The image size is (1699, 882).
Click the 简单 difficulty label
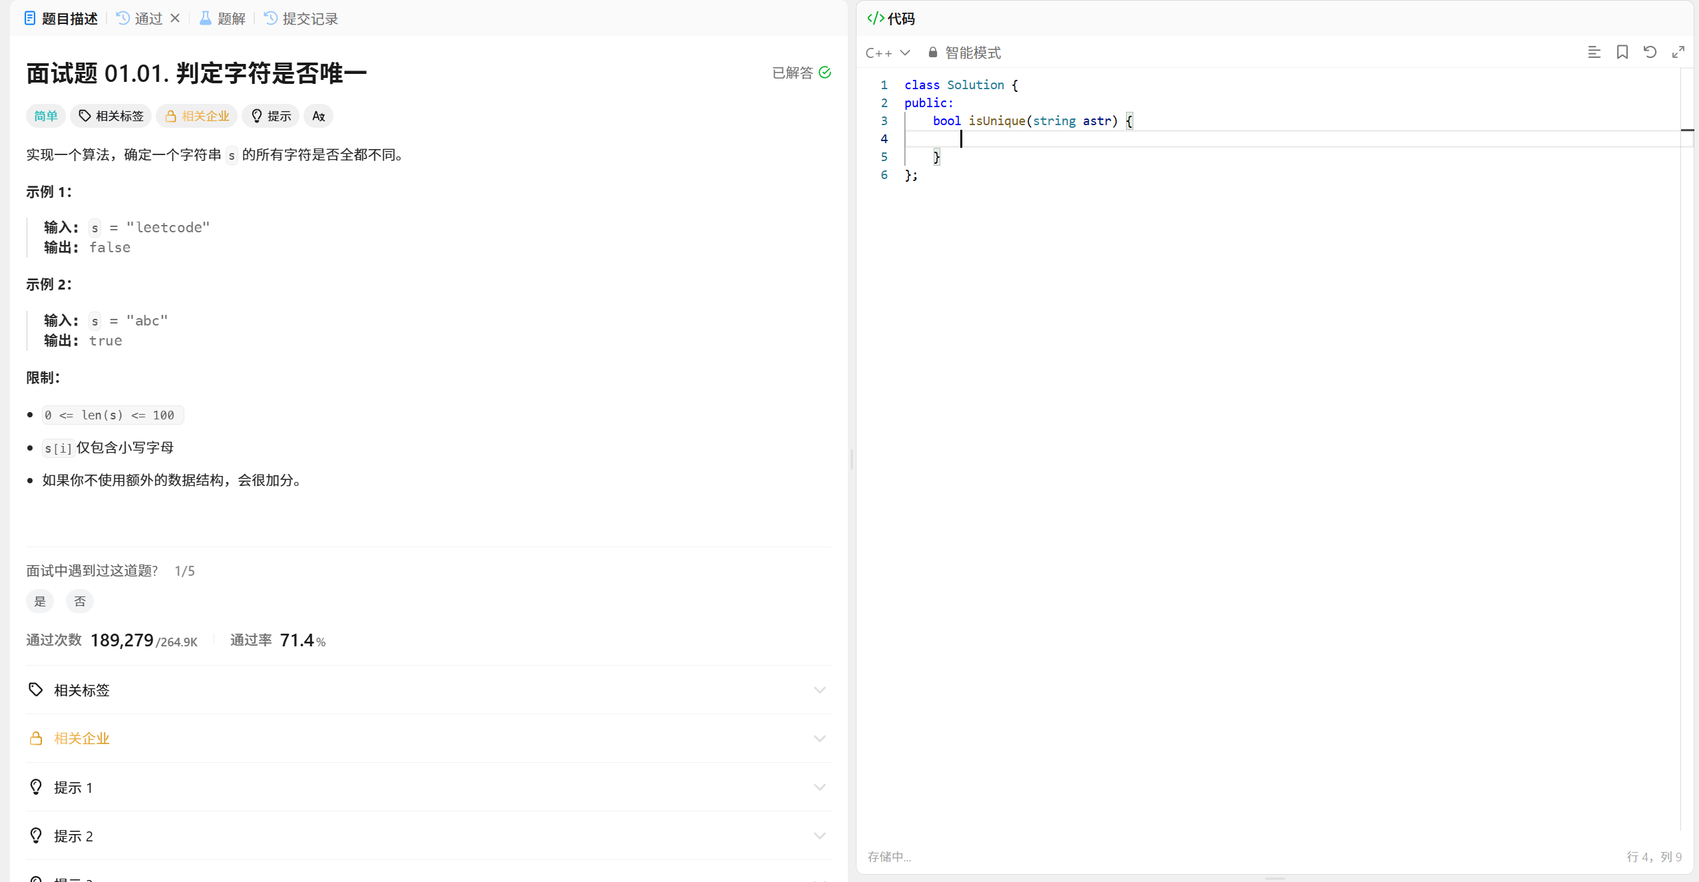(46, 116)
